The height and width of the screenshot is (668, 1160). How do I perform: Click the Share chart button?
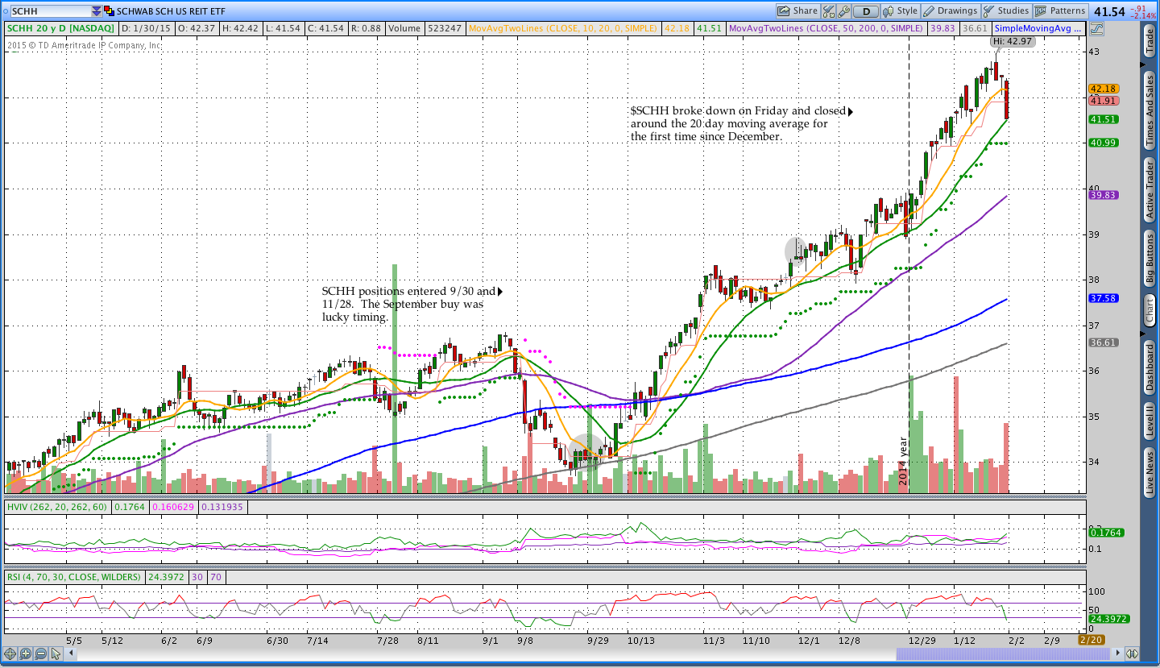tap(797, 11)
